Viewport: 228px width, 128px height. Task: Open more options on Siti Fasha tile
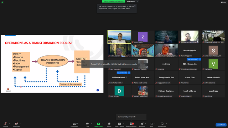pos(129,73)
